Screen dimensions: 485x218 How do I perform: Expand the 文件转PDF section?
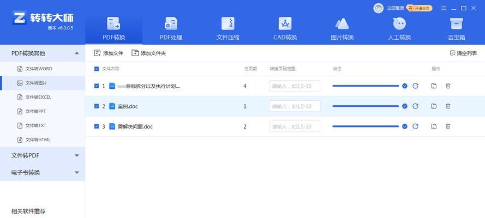77,155
